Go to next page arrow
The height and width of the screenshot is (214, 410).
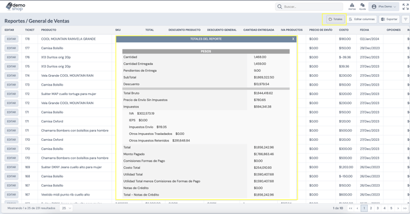click(398, 208)
